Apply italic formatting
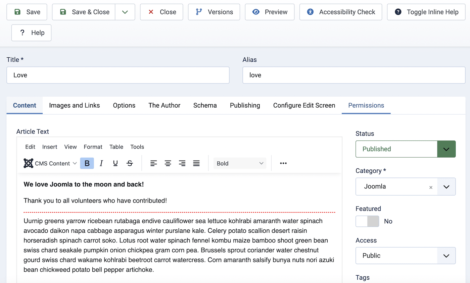 tap(101, 163)
